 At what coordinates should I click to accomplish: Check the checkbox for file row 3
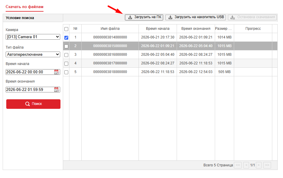pos(66,55)
